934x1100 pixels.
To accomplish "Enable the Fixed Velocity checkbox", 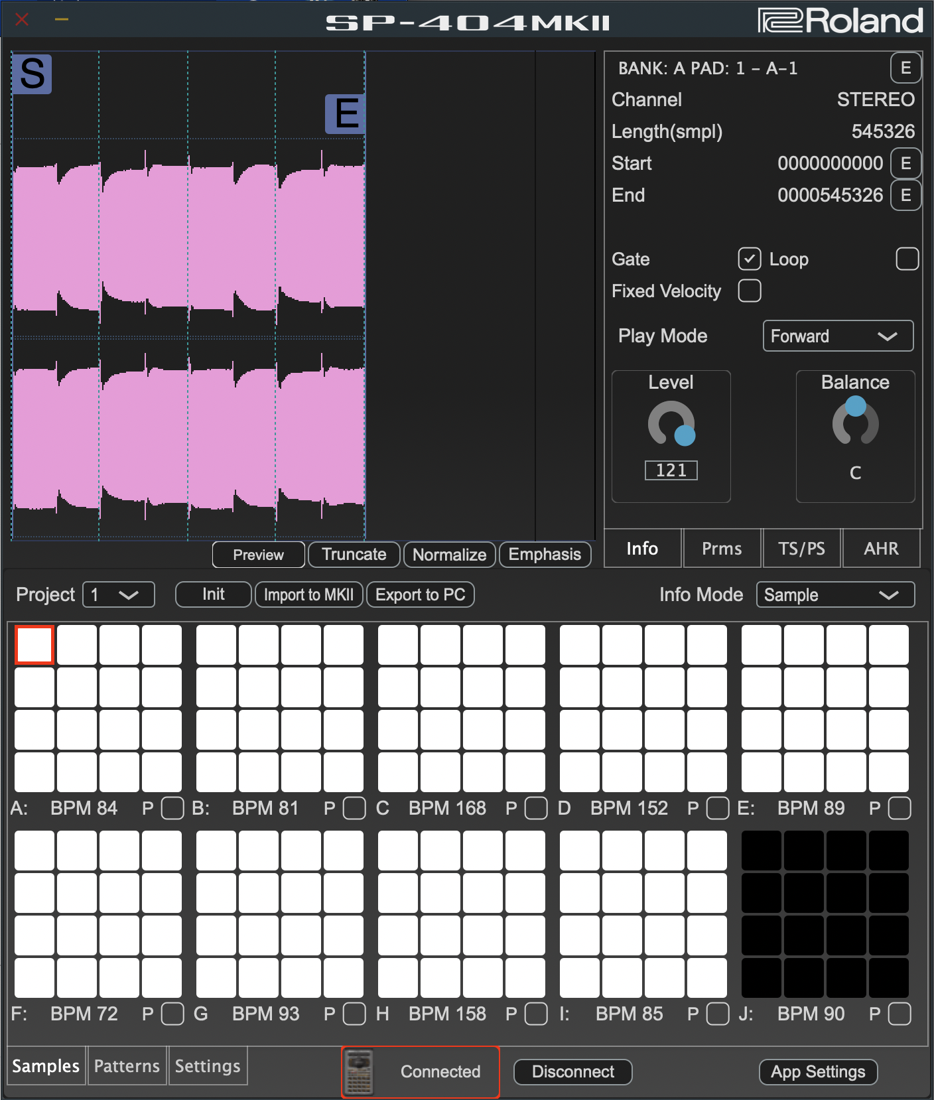I will [750, 291].
